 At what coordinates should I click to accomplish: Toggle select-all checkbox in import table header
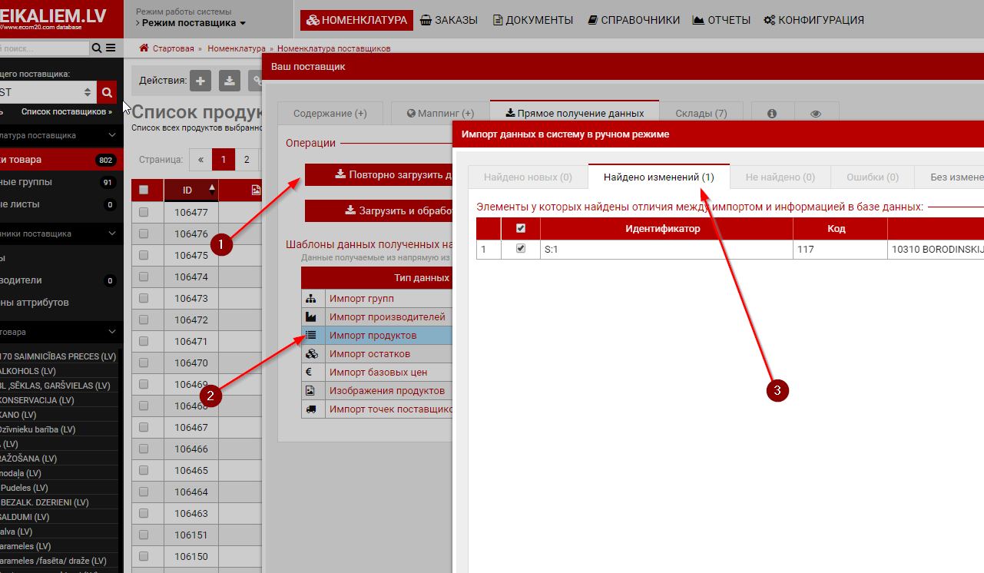click(521, 229)
